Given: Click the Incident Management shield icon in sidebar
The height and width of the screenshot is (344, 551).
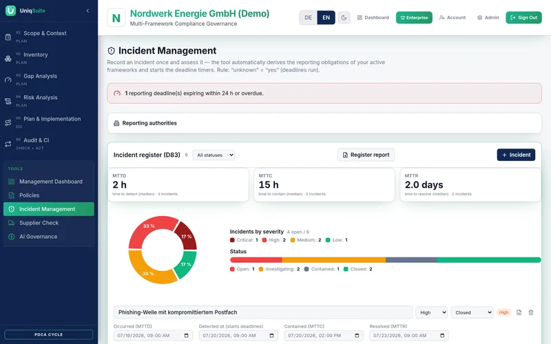Looking at the screenshot, I should click(12, 209).
